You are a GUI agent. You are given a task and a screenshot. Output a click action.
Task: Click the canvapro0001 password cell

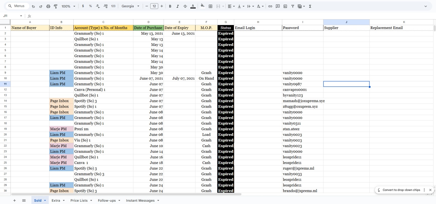point(303,90)
